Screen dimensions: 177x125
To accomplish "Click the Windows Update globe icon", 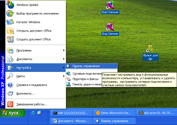I will (10, 5).
